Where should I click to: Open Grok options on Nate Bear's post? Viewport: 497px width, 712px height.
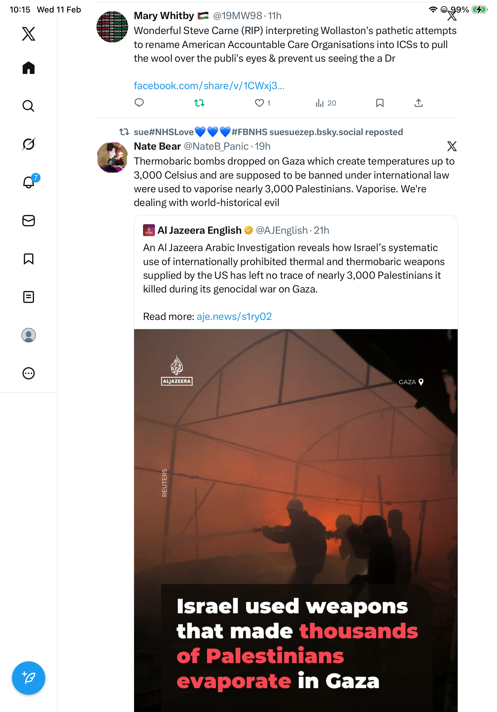point(451,146)
